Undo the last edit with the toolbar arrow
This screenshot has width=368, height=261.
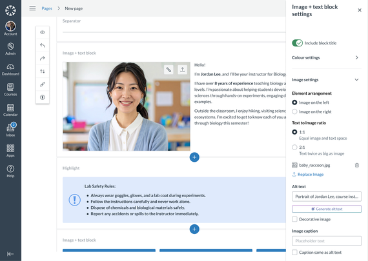(43, 45)
